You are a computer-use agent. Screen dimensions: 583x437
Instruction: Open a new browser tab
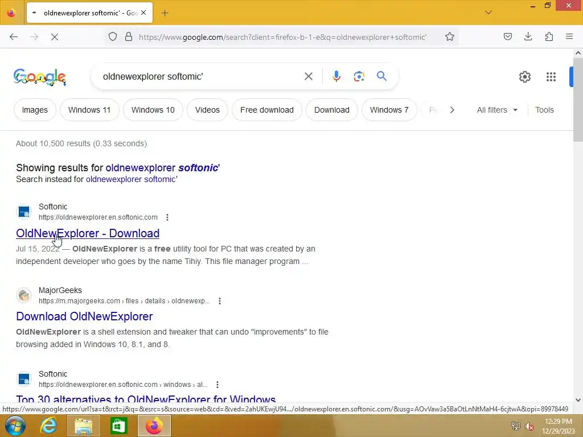165,13
